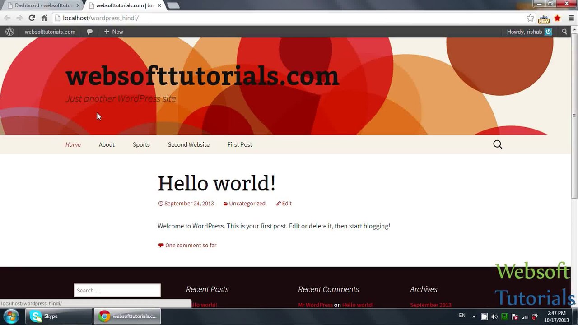Open the Second Website menu item
Screen dimensions: 578x325
[189, 144]
